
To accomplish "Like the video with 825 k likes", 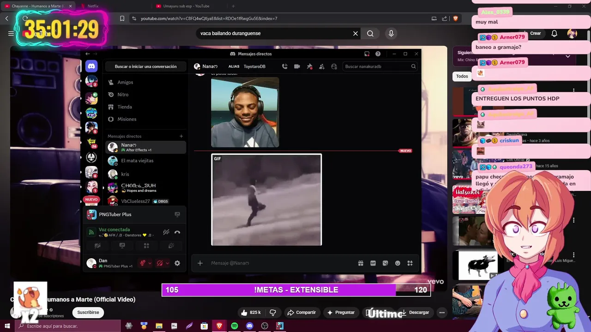I will (251, 312).
